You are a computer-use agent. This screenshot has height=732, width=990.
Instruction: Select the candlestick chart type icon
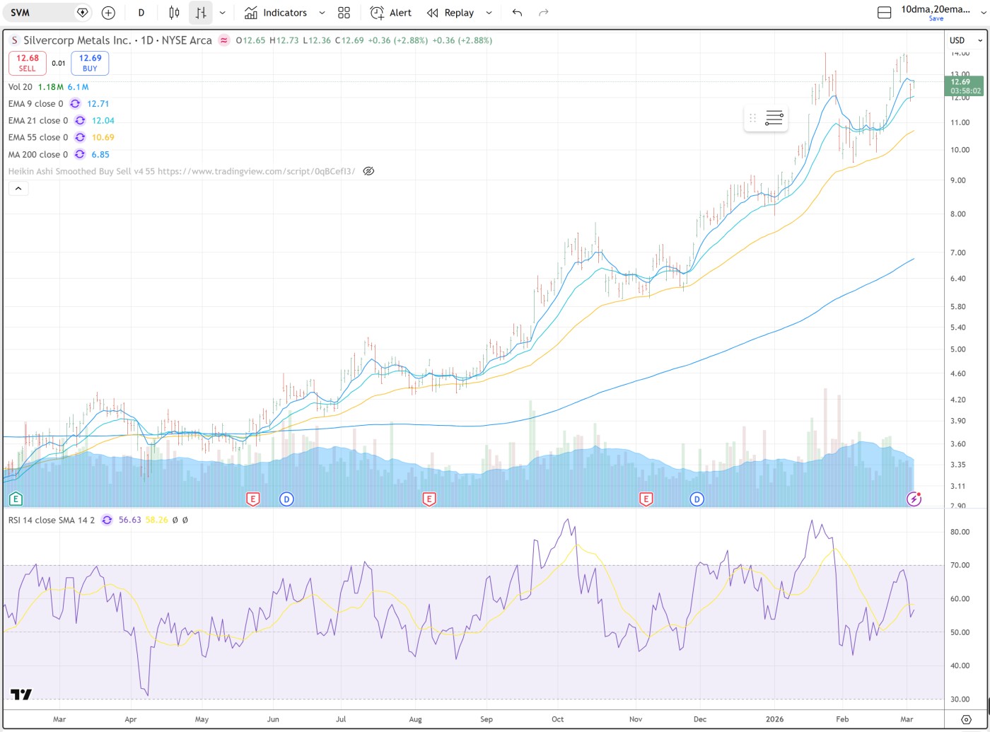tap(174, 13)
